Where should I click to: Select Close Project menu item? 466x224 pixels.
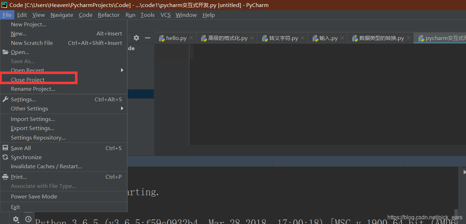(x=63, y=80)
